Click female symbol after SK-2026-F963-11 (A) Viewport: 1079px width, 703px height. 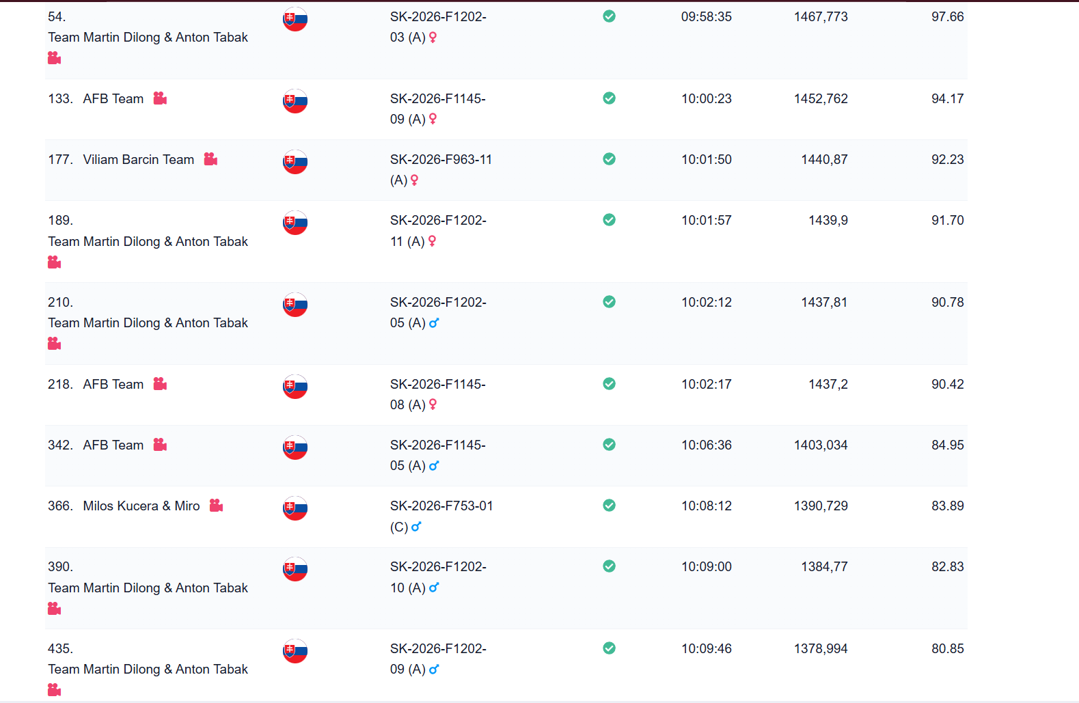(414, 180)
